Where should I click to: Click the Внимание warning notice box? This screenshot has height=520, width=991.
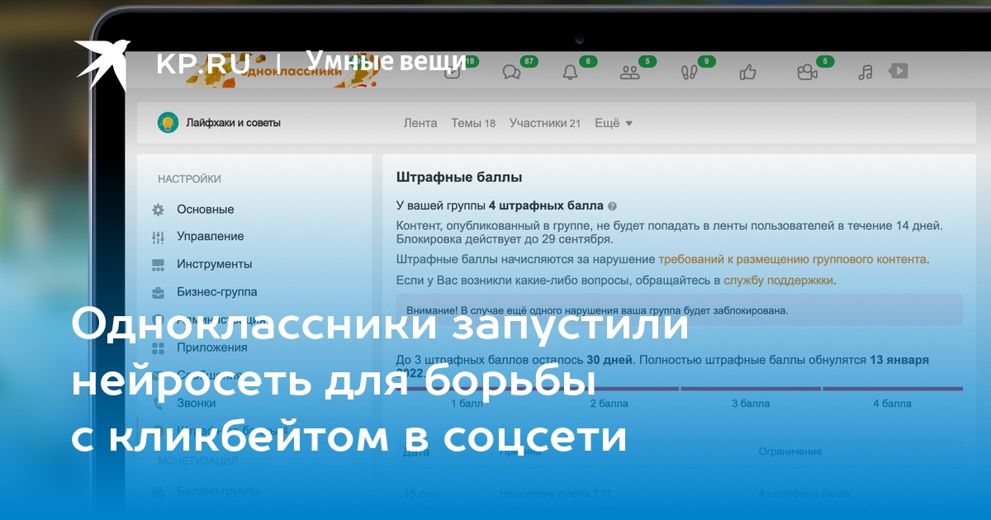coord(680,310)
